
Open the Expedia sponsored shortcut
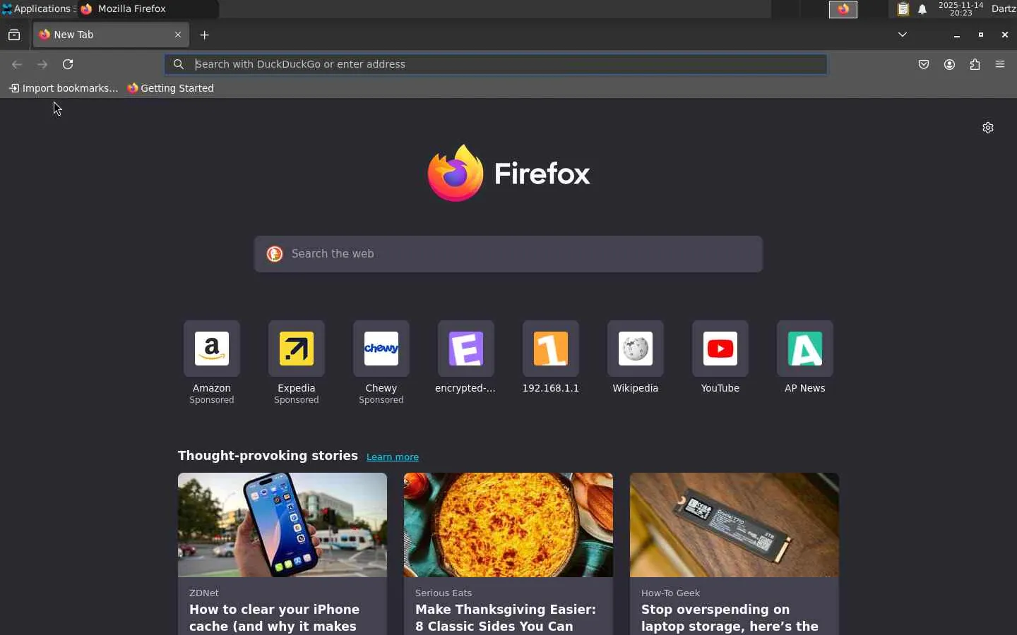[x=297, y=349]
